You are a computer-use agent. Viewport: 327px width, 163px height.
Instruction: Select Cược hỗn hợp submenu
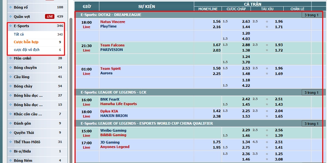click(26, 42)
